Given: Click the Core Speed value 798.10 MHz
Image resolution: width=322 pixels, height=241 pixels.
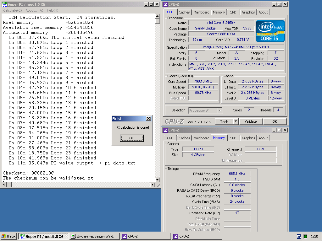Looking at the screenshot, I should (203, 81).
